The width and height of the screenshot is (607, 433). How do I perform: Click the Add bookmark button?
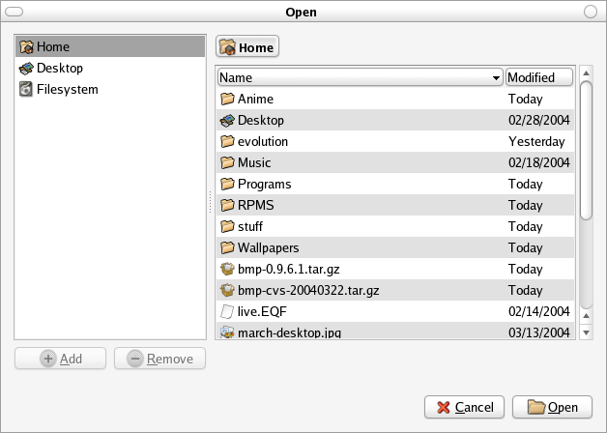click(61, 359)
